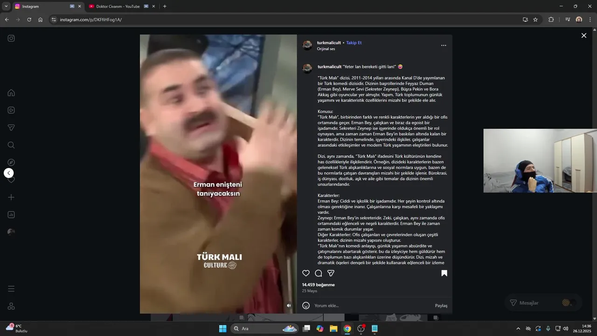Viewport: 597px width, 336px height.
Task: Open the Windows Start menu
Action: [x=222, y=329]
